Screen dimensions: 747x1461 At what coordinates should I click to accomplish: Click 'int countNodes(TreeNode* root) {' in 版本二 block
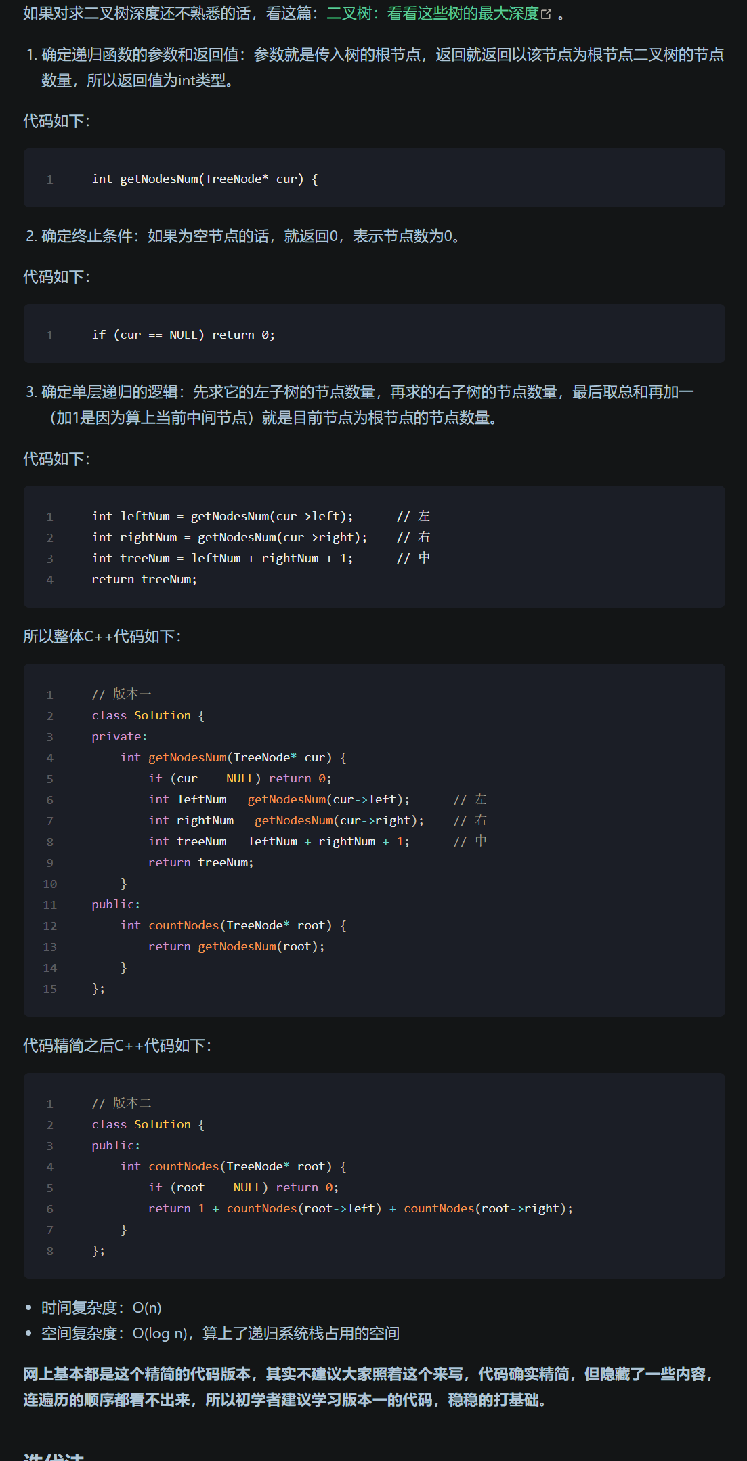click(x=234, y=1166)
